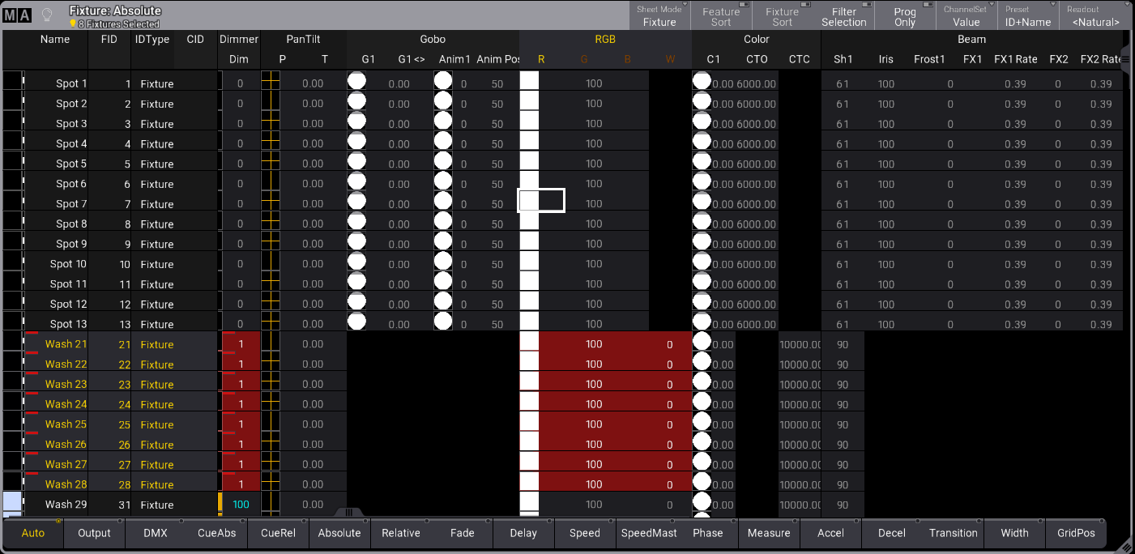Screen dimensions: 1135x554
Task: Click the white RGB swatch for Wash 22
Action: point(529,363)
